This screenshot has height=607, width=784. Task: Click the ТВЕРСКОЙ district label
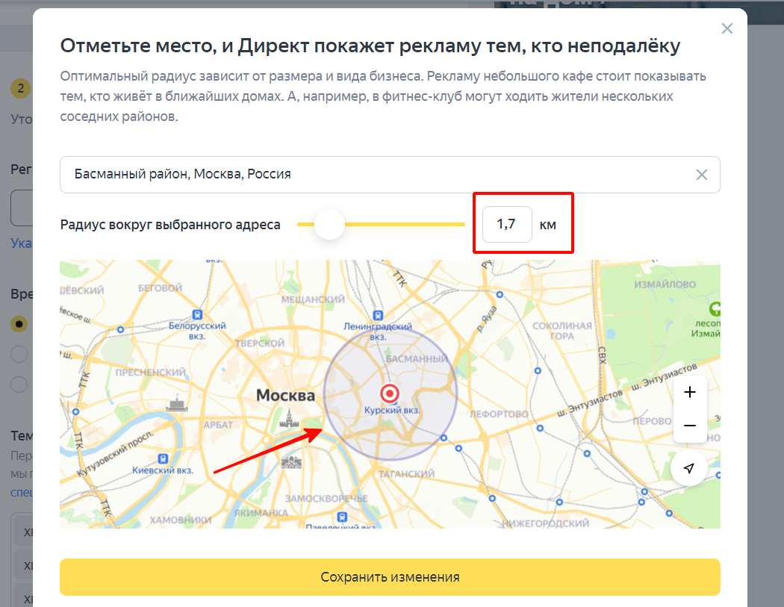coord(260,343)
